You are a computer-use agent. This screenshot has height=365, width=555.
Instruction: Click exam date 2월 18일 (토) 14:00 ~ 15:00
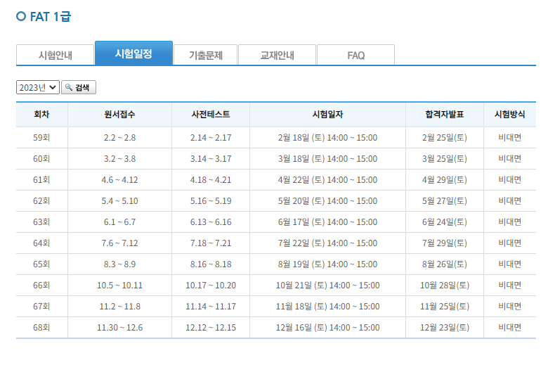tap(327, 138)
